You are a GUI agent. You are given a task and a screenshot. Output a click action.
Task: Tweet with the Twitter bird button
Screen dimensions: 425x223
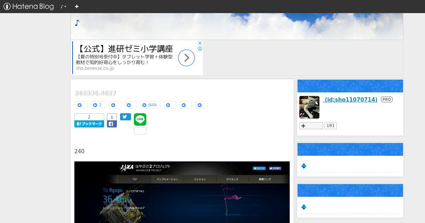pos(125,117)
